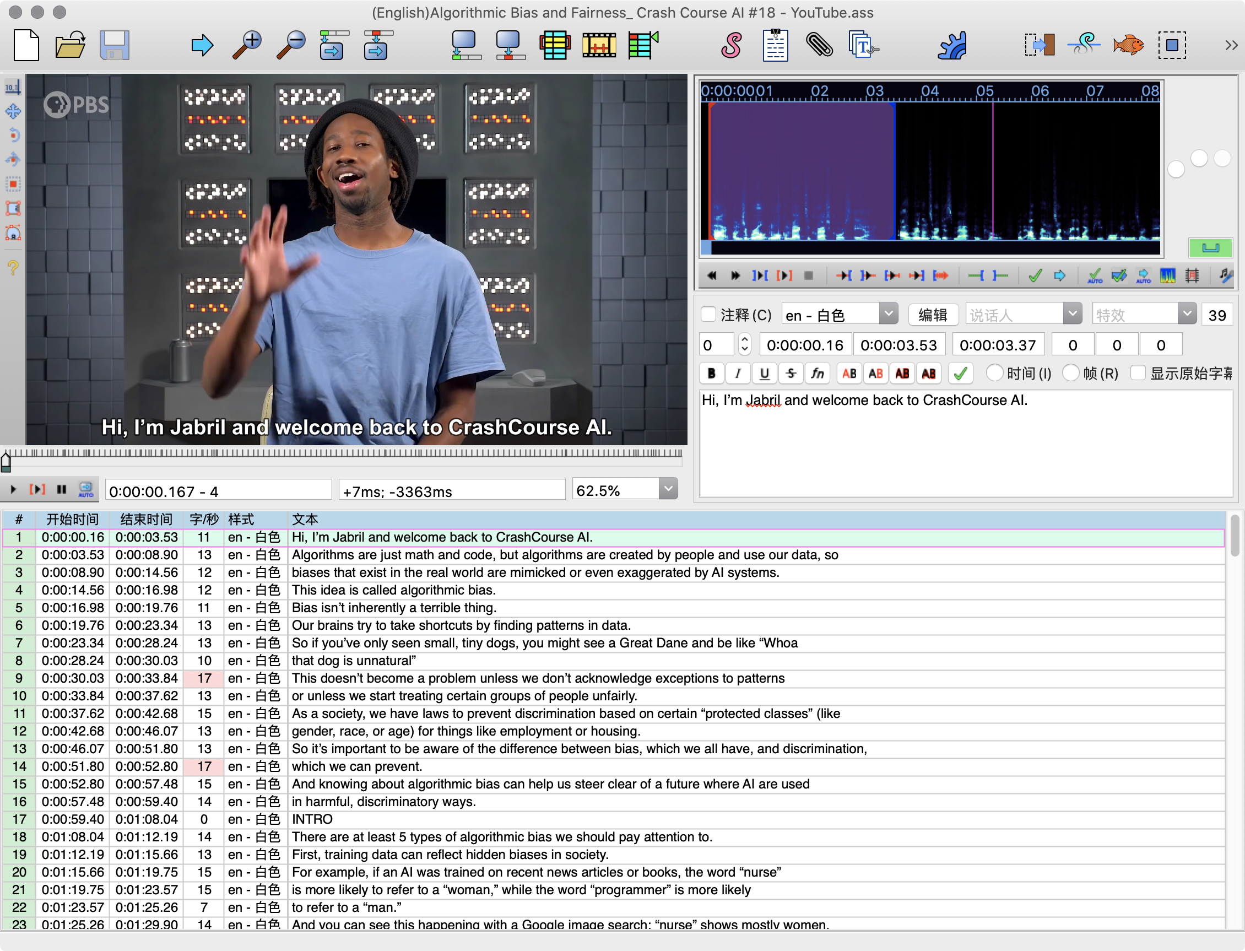Click the 文本 column header
The width and height of the screenshot is (1245, 951).
[305, 519]
